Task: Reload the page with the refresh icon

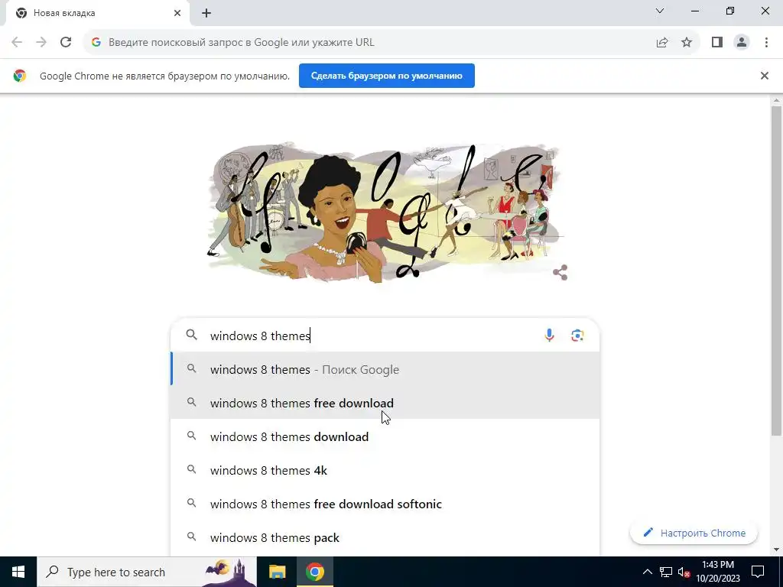Action: [66, 43]
